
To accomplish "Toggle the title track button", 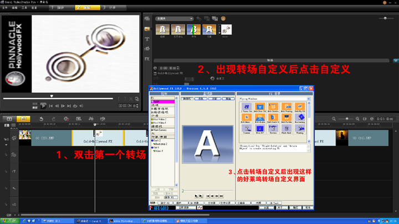I will [x=14, y=171].
